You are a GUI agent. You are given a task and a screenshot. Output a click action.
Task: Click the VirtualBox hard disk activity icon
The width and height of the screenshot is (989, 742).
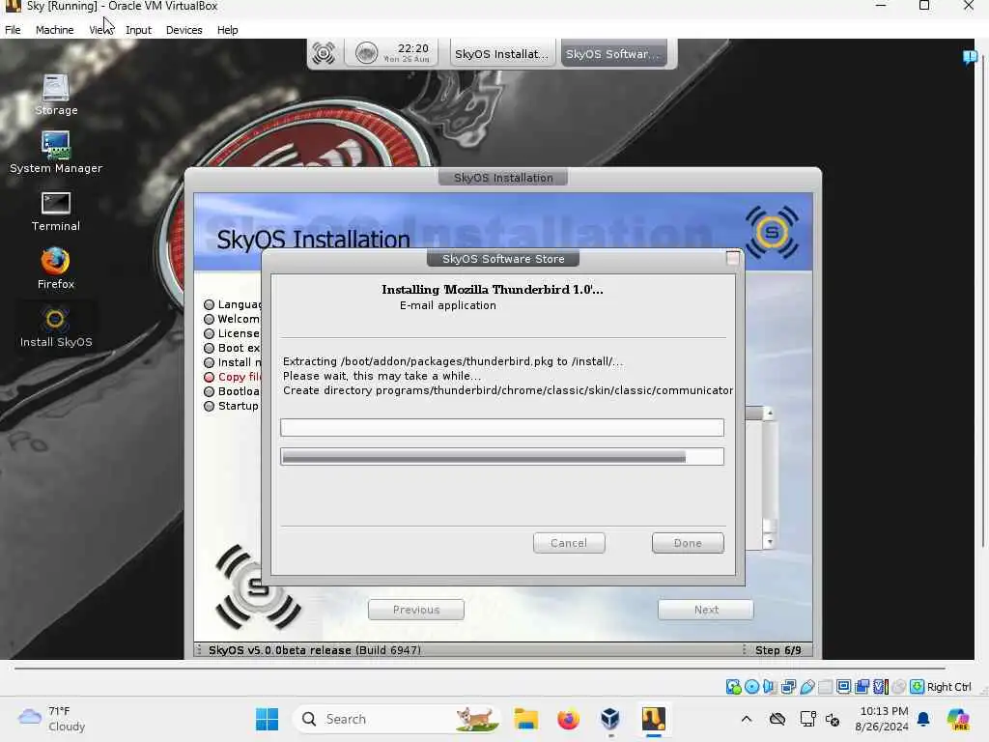coord(733,687)
